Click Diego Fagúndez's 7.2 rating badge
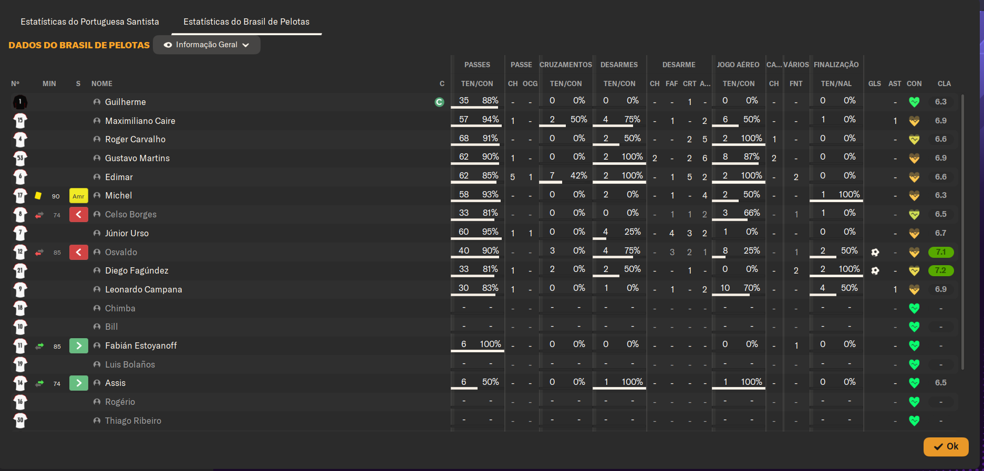The height and width of the screenshot is (471, 984). coord(940,271)
